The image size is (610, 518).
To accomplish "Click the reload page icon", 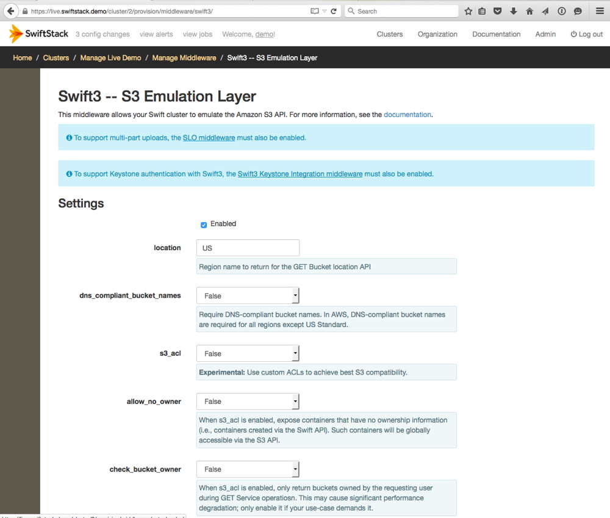I will coord(334,11).
